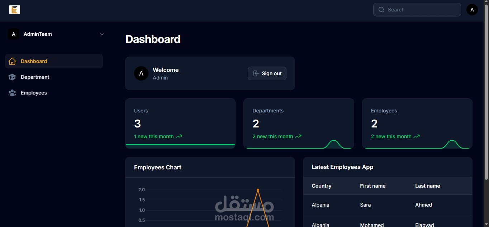The width and height of the screenshot is (489, 227).
Task: Click the sign-out arrow icon on the button
Action: tap(256, 73)
